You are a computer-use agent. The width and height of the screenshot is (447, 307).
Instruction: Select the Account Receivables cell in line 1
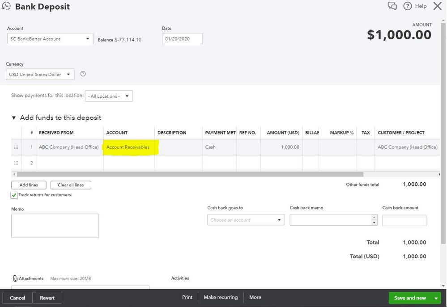(x=129, y=147)
